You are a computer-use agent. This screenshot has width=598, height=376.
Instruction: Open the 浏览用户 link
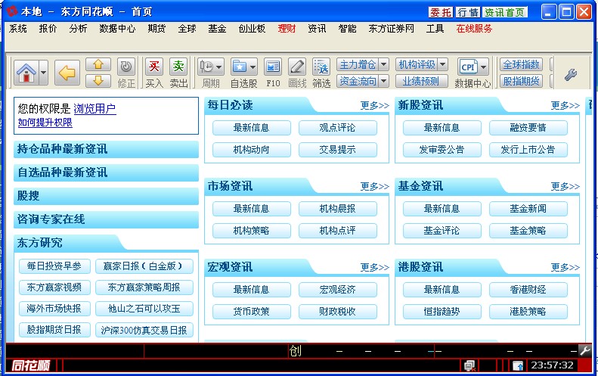95,109
